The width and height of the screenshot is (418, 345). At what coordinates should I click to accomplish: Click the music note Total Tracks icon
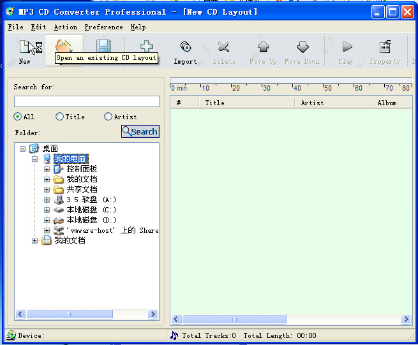(174, 335)
